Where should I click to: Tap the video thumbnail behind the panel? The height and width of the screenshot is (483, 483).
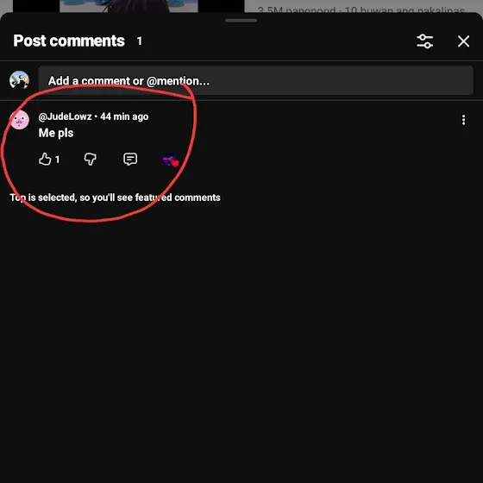click(129, 6)
